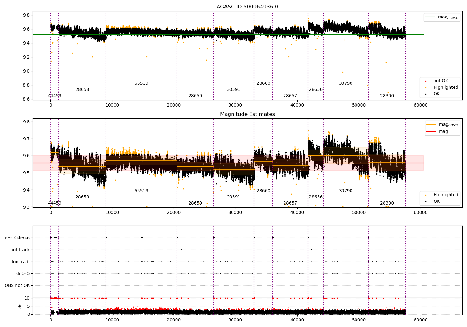Click y-tick 8.8 on the top plot
The height and width of the screenshot is (327, 467).
tap(26, 85)
